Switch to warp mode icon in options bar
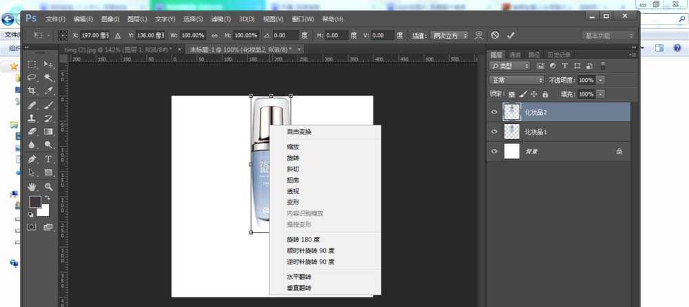Image resolution: width=689 pixels, height=307 pixels. coord(478,35)
